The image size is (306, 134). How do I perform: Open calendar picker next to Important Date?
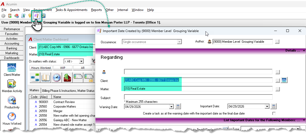(274, 107)
